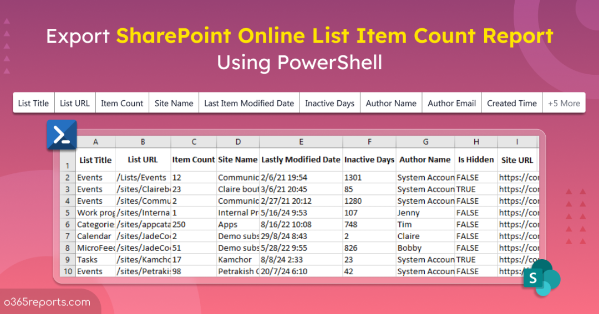Click the Inactive Days header cell
599x314 pixels.
pyautogui.click(x=369, y=159)
